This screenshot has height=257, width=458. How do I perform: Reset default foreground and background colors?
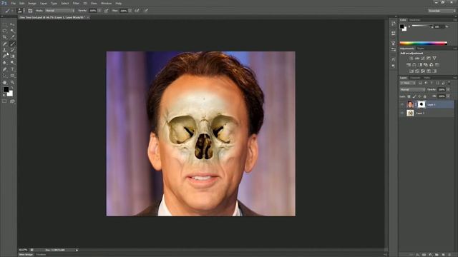pos(4,95)
